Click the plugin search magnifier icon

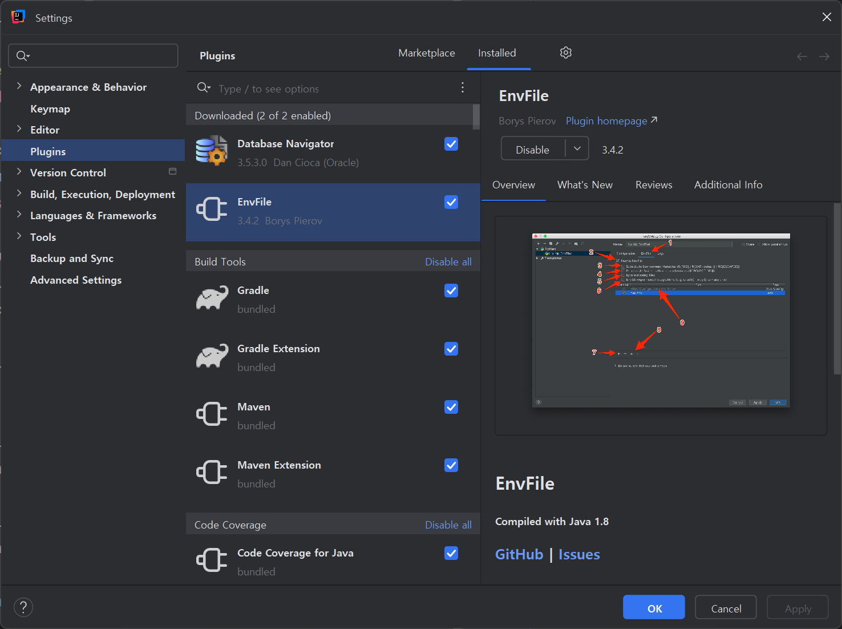(x=204, y=87)
